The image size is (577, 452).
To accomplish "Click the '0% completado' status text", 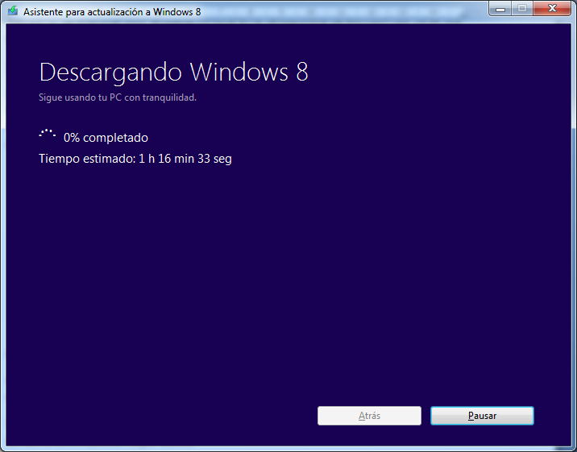I will 106,138.
